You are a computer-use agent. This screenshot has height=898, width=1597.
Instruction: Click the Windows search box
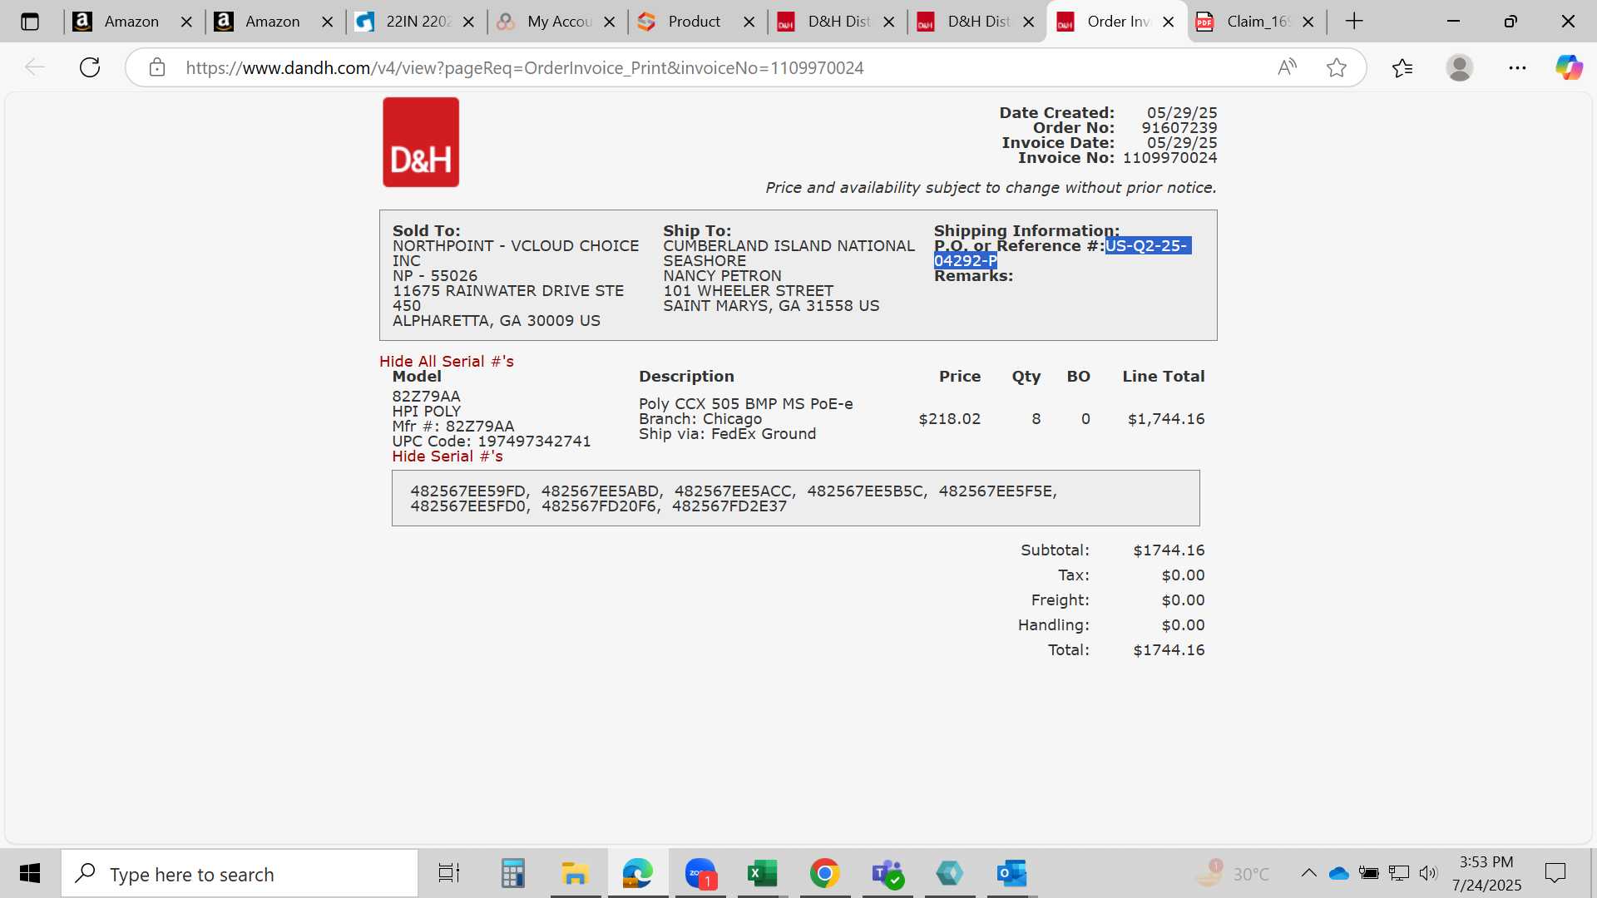(240, 873)
